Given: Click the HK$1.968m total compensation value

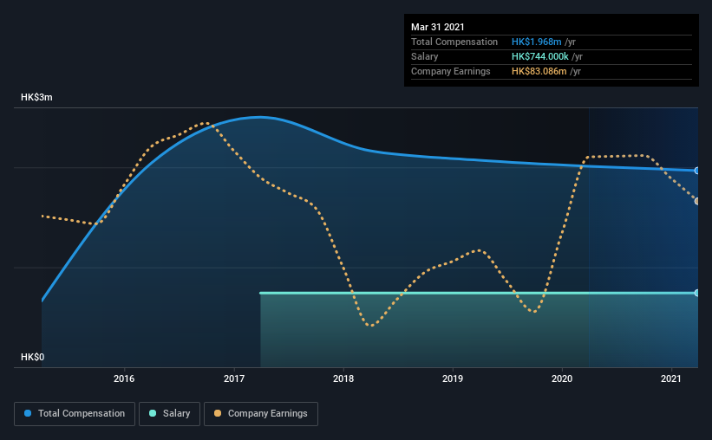Looking at the screenshot, I should point(536,42).
